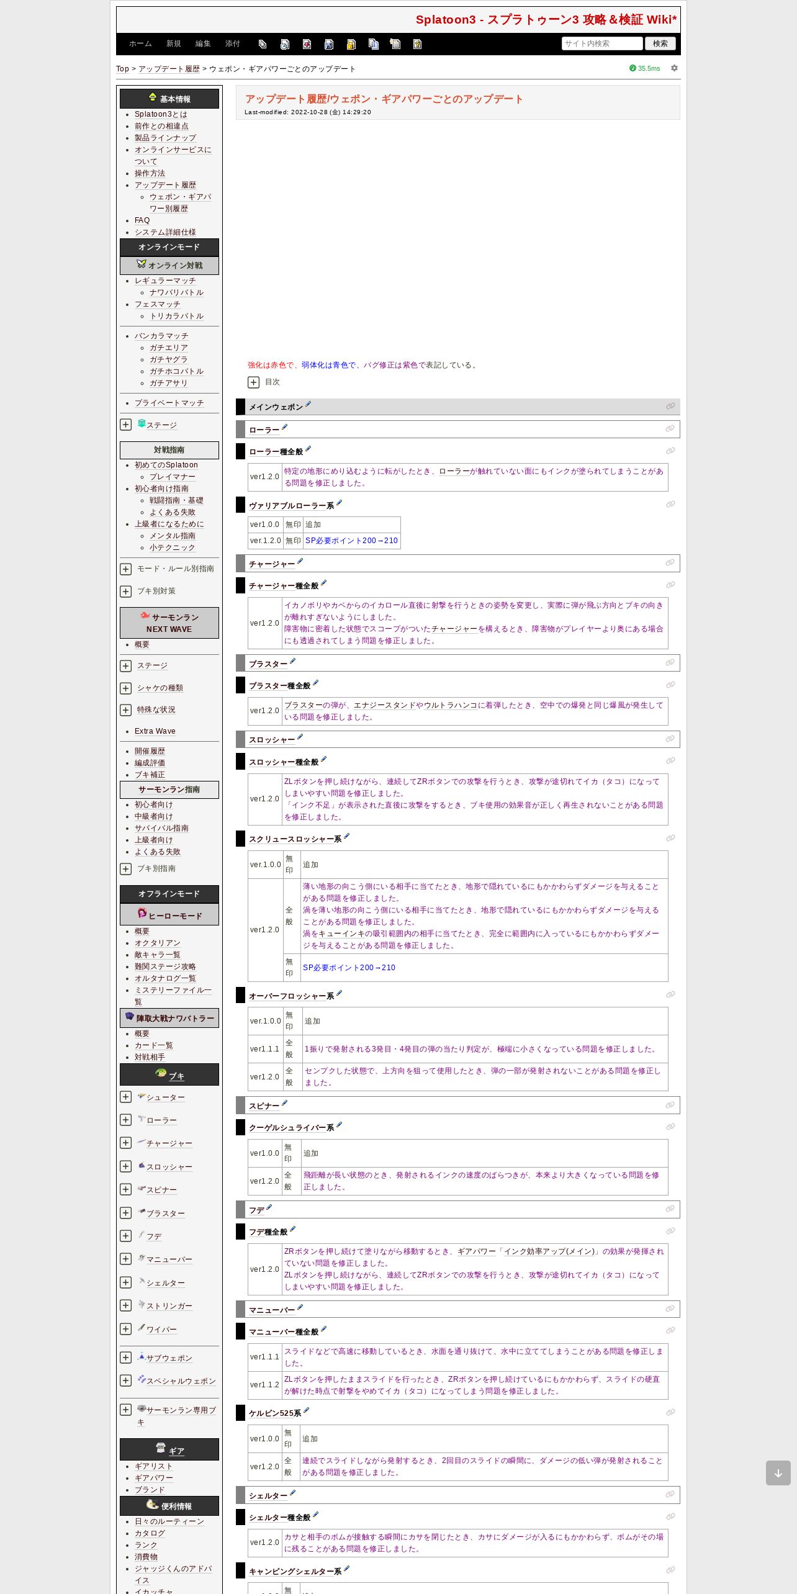Image resolution: width=797 pixels, height=1594 pixels.
Task: Expand ブキ別対策 in the sidebar
Action: (x=125, y=592)
